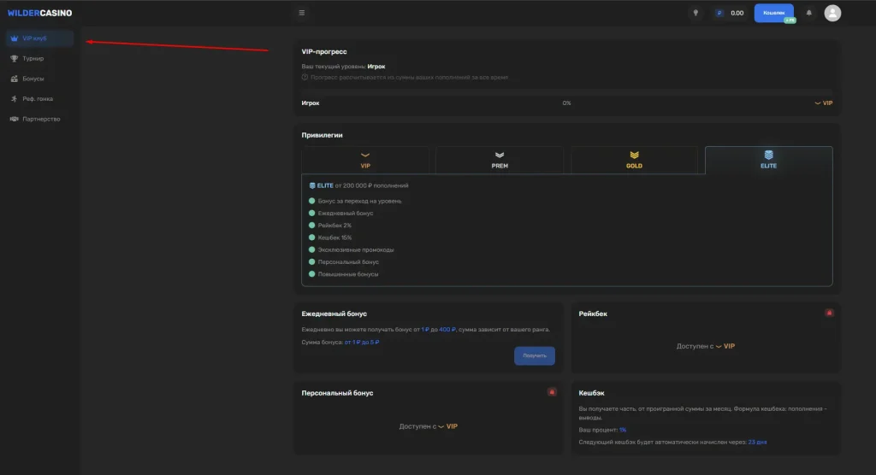Click the lock icon on Персональный бонус
The width and height of the screenshot is (876, 475).
pos(551,392)
